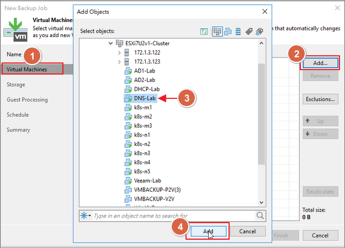
Task: Switch to the single tag view icon
Action: (249, 31)
